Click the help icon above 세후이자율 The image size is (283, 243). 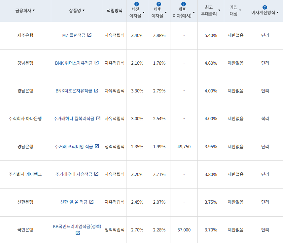(x=158, y=3)
